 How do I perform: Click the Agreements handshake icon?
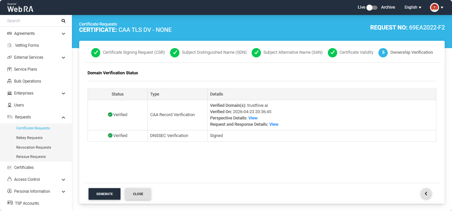click(10, 34)
